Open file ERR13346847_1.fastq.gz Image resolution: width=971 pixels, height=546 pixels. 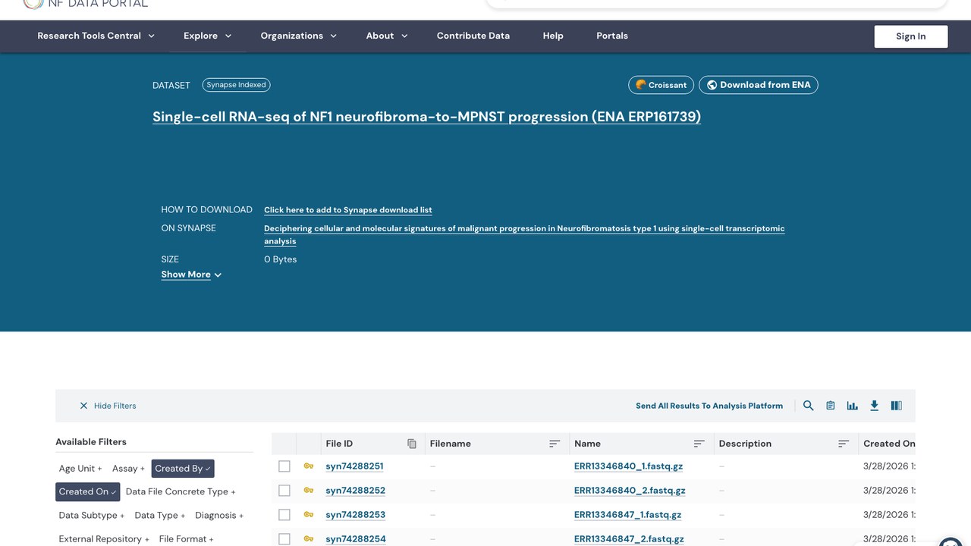[x=628, y=515]
